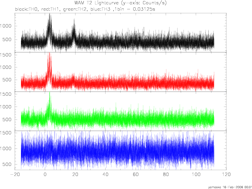Click x-axis tick label "120"
The image size is (252, 189).
pos(226,174)
